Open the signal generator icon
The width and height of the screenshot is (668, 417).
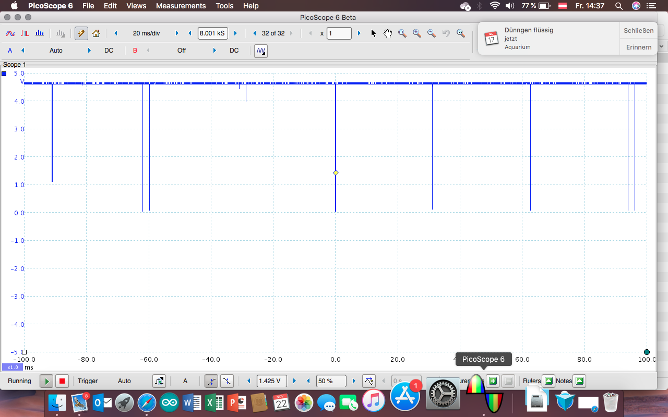tap(261, 51)
